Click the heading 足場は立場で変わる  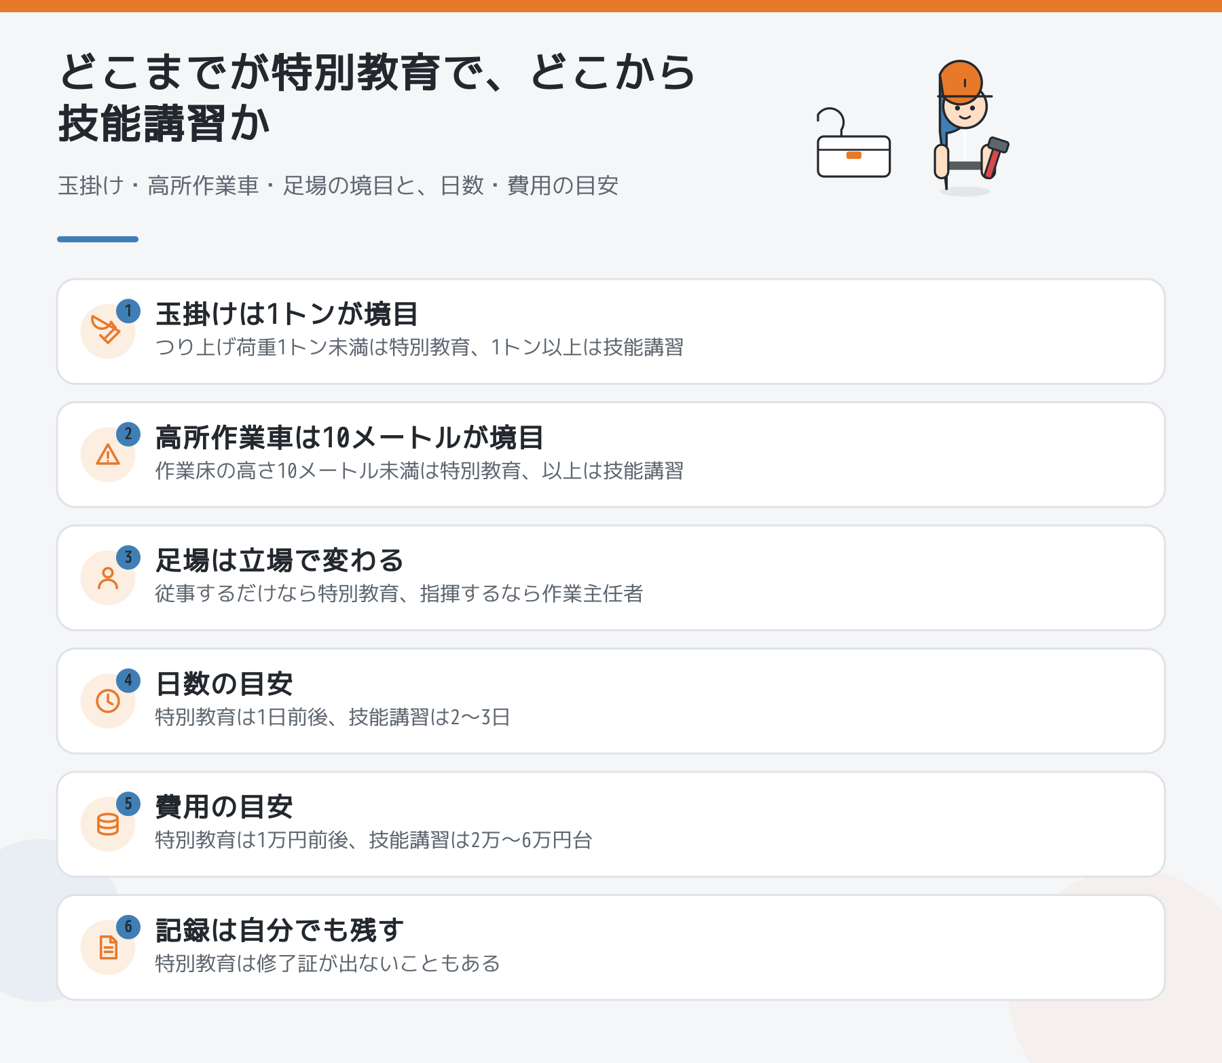(280, 561)
